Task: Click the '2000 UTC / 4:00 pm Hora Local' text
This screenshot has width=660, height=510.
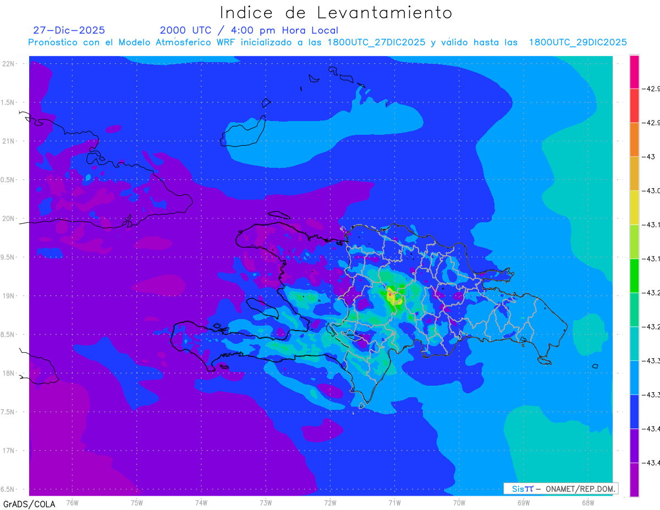Action: click(x=249, y=30)
